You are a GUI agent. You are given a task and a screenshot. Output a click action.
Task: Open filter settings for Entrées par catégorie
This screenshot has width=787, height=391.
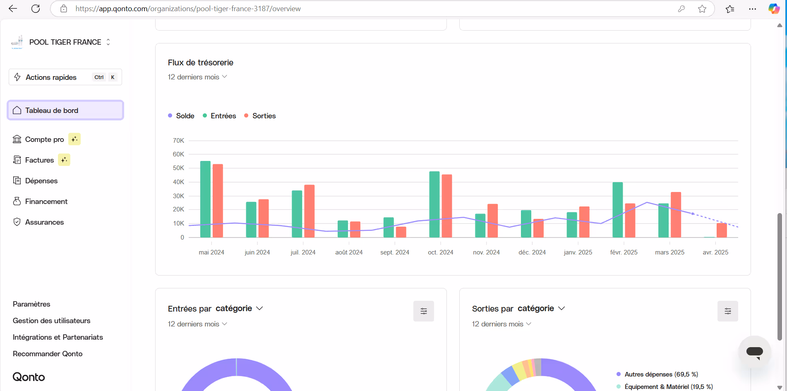pyautogui.click(x=424, y=311)
